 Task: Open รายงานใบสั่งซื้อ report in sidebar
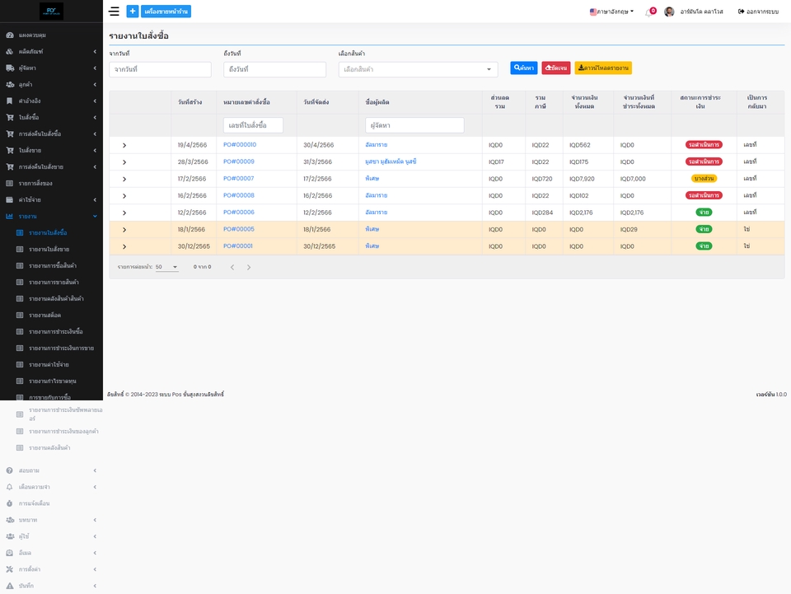click(48, 233)
